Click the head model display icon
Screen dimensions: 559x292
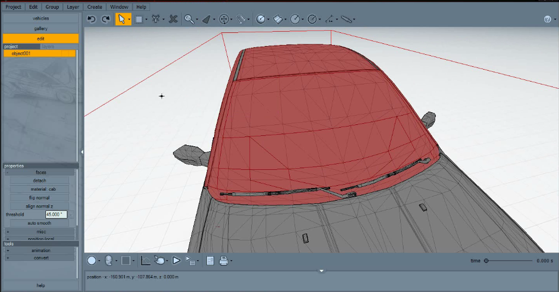(109, 261)
